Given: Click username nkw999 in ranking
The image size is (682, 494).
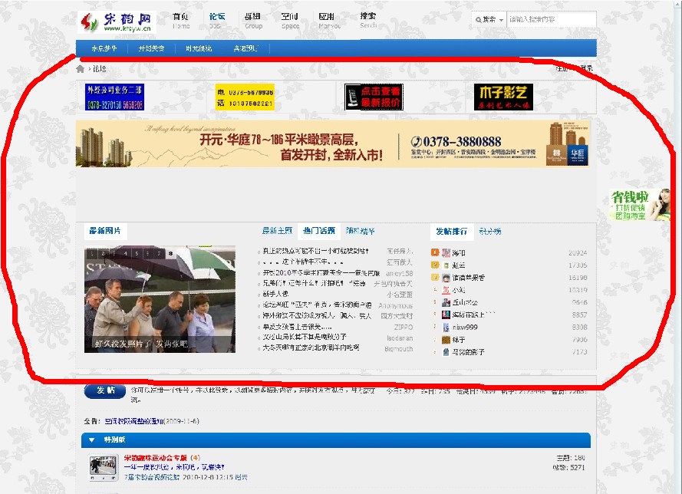Looking at the screenshot, I should click(x=465, y=327).
